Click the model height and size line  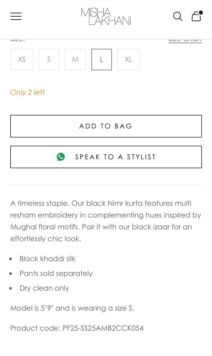[x=72, y=308]
